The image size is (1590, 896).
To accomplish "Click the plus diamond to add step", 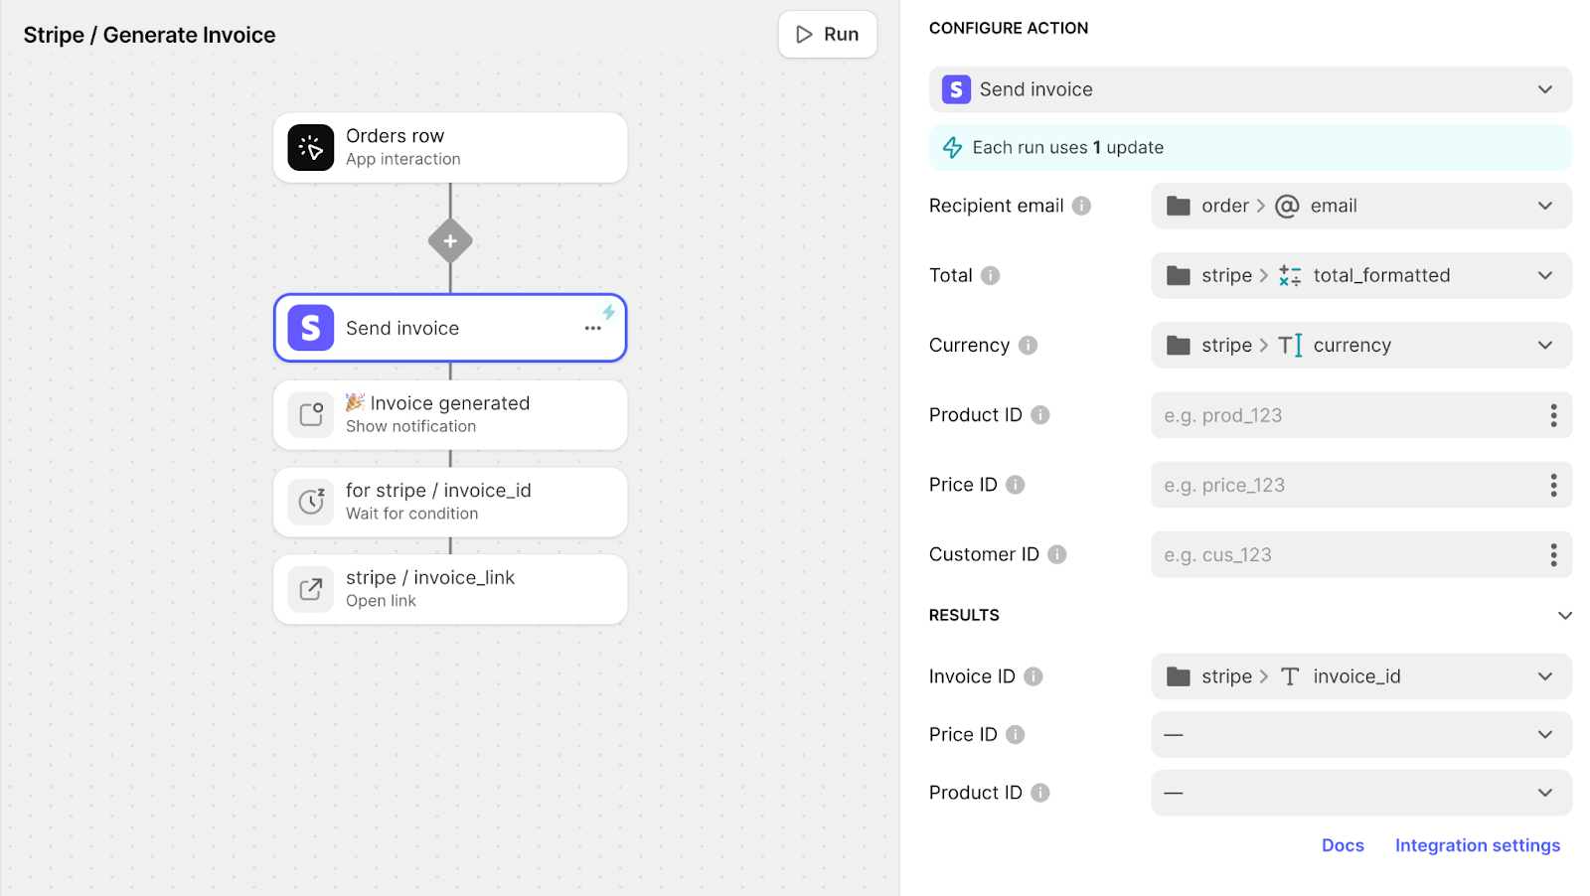I will pos(450,240).
